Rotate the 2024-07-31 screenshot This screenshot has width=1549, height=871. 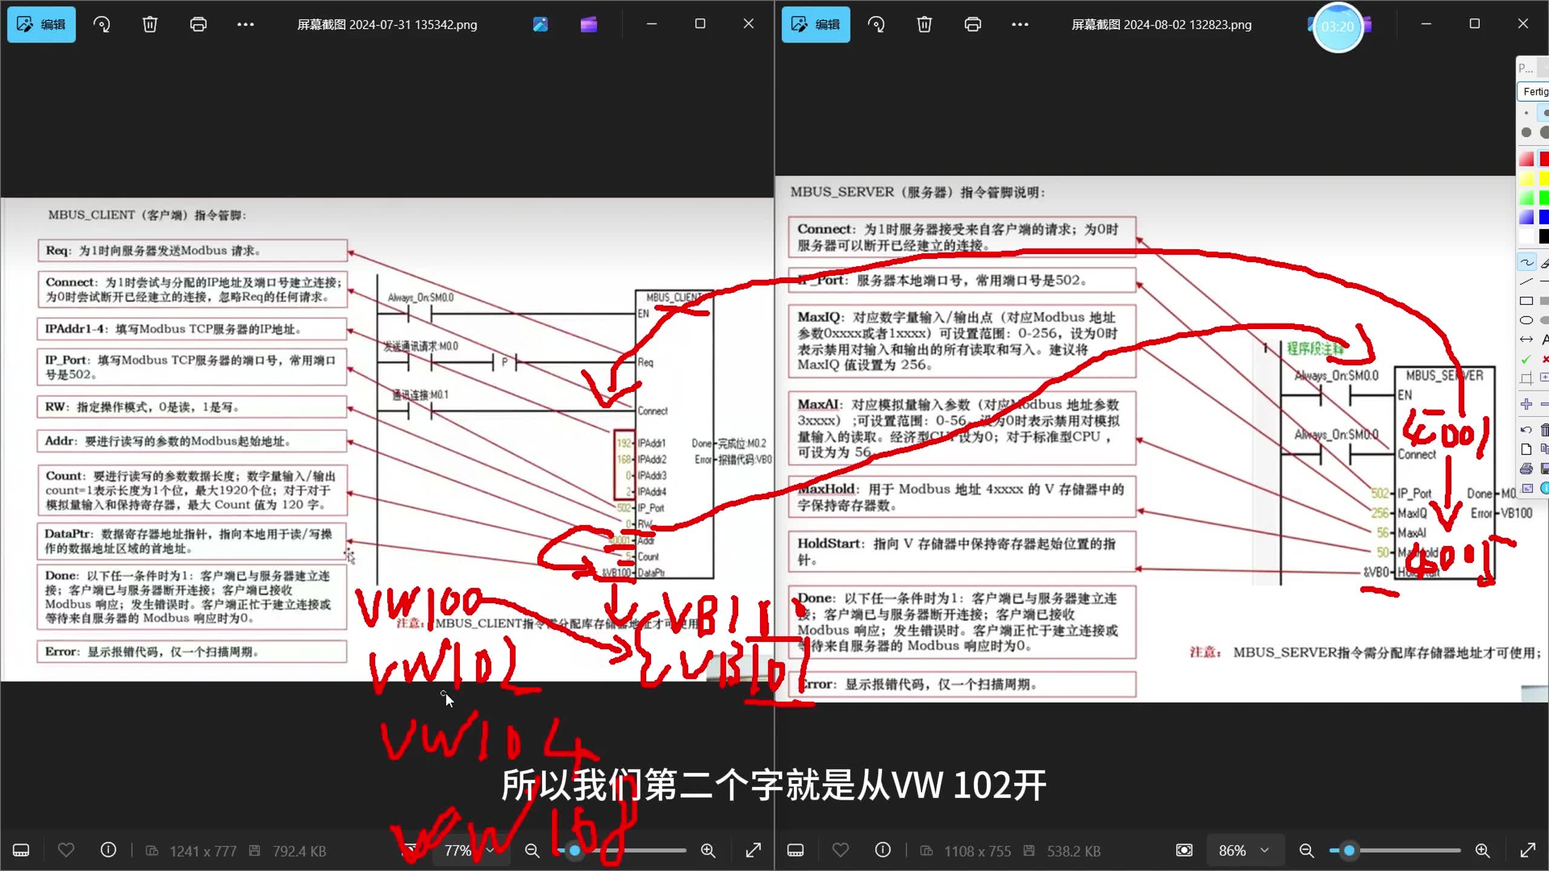102,24
